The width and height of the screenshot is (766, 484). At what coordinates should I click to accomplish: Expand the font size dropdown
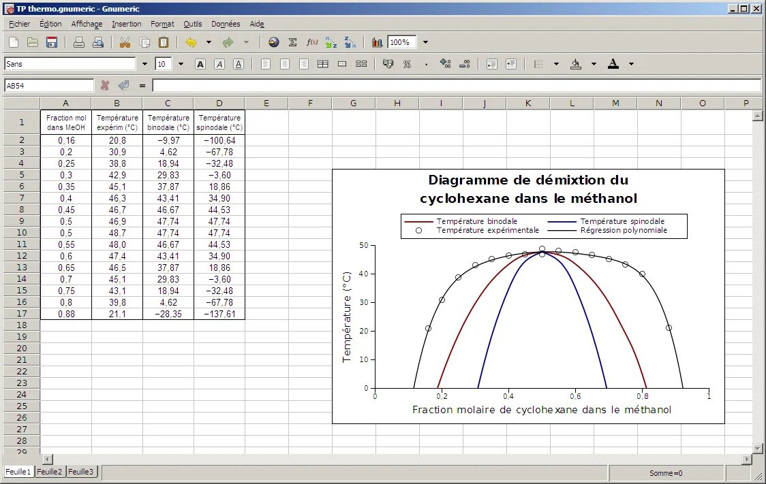[181, 64]
